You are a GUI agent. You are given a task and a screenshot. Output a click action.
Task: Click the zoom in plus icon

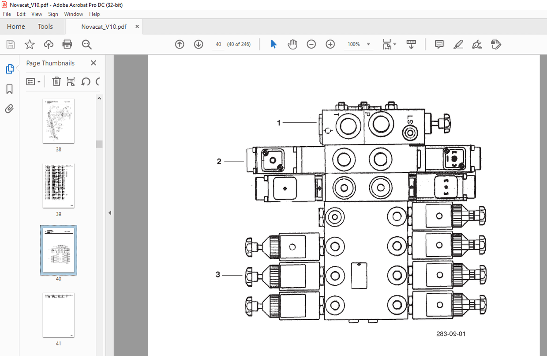330,44
